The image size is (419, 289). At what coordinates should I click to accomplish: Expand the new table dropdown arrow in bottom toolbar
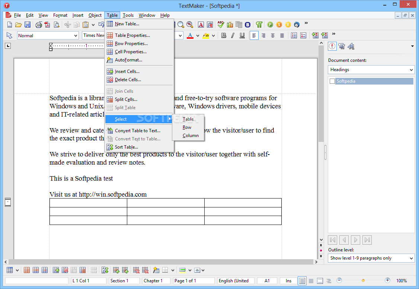[x=17, y=270]
